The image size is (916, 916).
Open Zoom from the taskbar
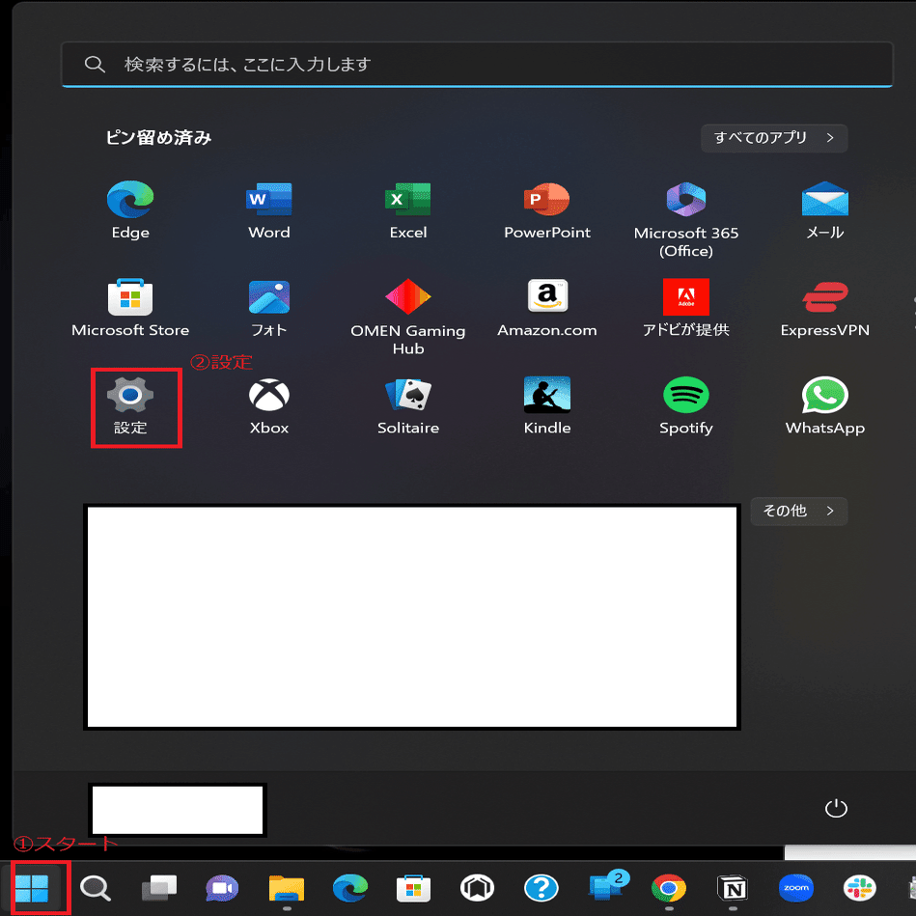pos(795,889)
